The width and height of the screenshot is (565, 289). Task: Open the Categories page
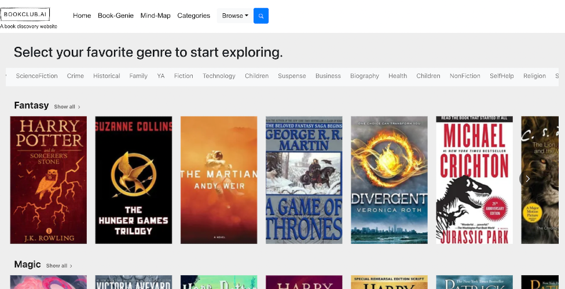(x=193, y=16)
